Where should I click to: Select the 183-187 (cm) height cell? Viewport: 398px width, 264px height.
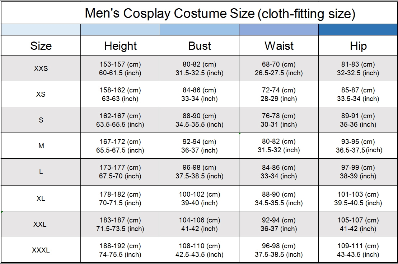(x=120, y=224)
